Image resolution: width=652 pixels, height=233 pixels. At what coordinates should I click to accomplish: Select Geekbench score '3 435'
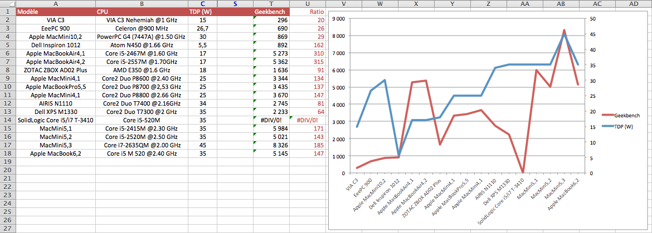(x=271, y=87)
